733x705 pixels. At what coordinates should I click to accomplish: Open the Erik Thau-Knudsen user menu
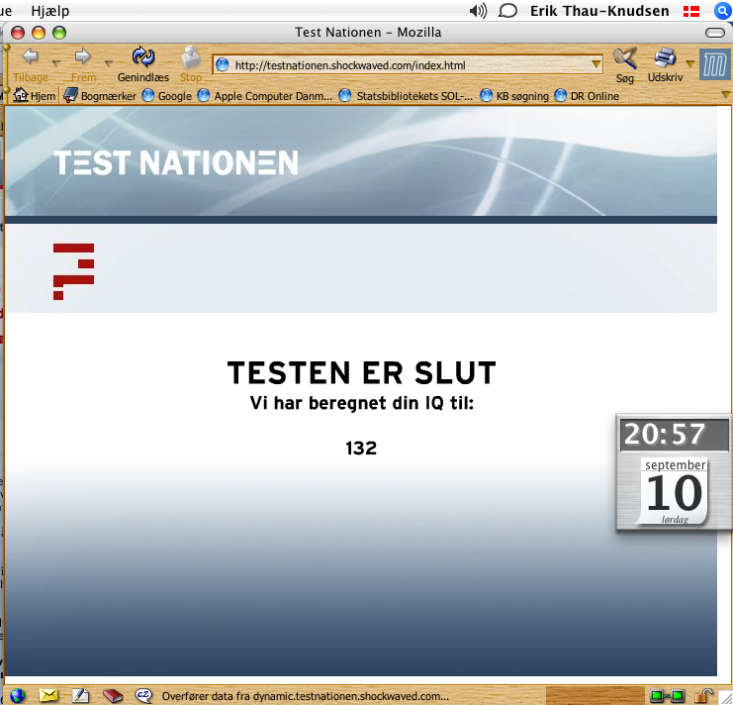(x=599, y=10)
